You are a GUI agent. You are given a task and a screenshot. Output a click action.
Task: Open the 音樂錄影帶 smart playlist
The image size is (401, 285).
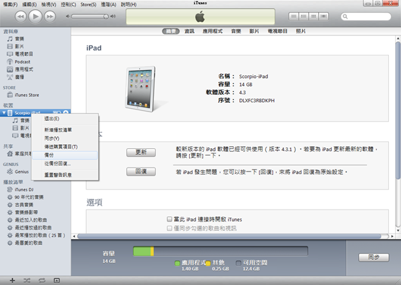26,212
